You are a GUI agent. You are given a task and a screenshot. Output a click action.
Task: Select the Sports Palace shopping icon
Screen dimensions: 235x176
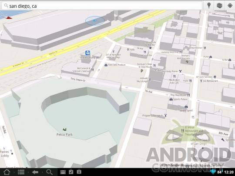click(x=171, y=99)
